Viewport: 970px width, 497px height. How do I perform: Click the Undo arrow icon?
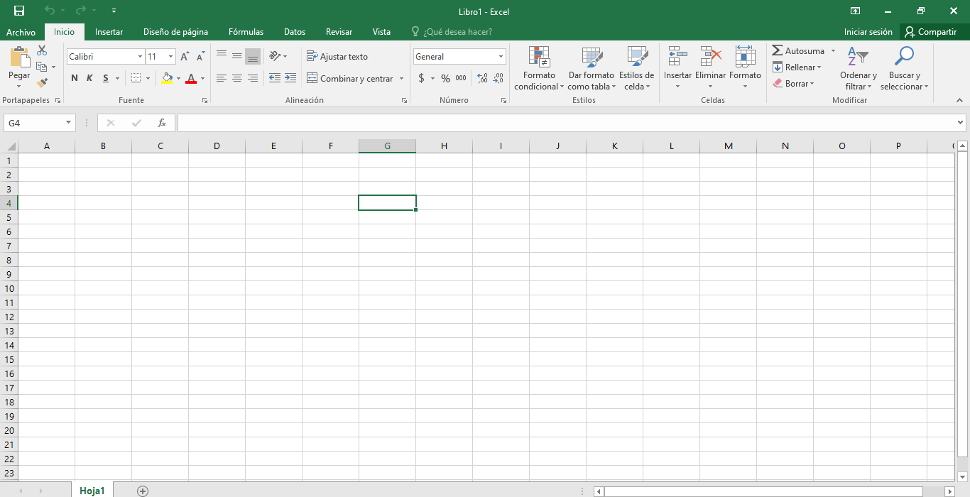pos(49,11)
